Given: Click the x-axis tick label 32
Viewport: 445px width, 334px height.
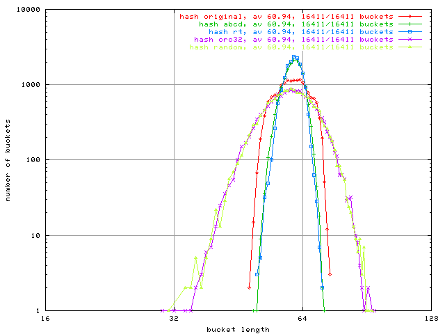Looking at the screenshot, I should click(x=174, y=319).
